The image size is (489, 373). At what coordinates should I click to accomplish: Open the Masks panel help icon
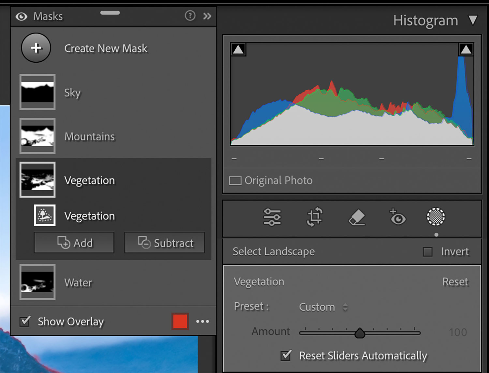[190, 16]
